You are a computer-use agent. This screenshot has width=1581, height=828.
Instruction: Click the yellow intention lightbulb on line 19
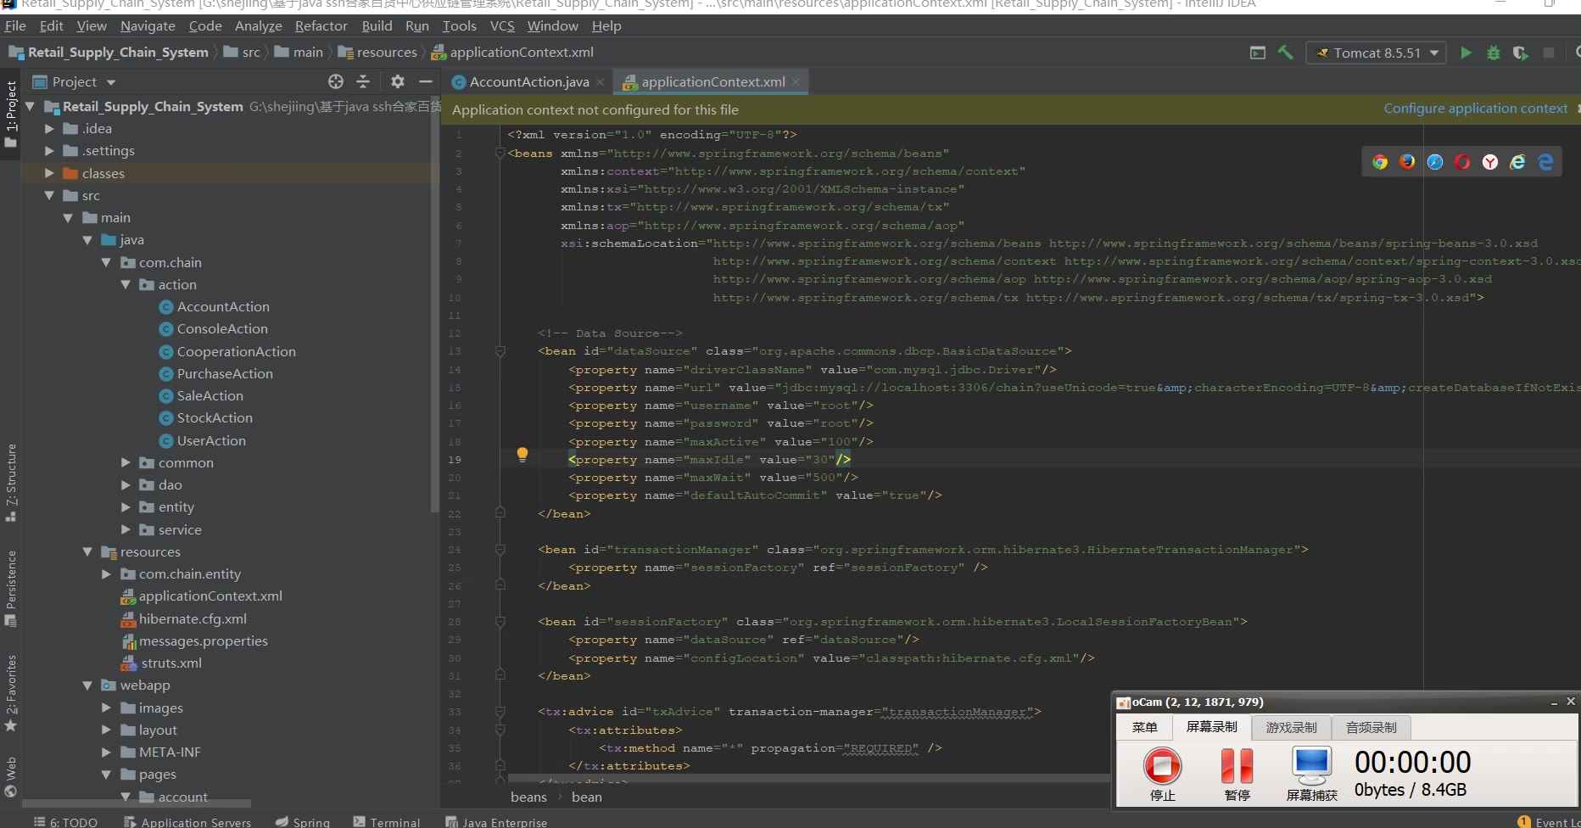pyautogui.click(x=522, y=455)
